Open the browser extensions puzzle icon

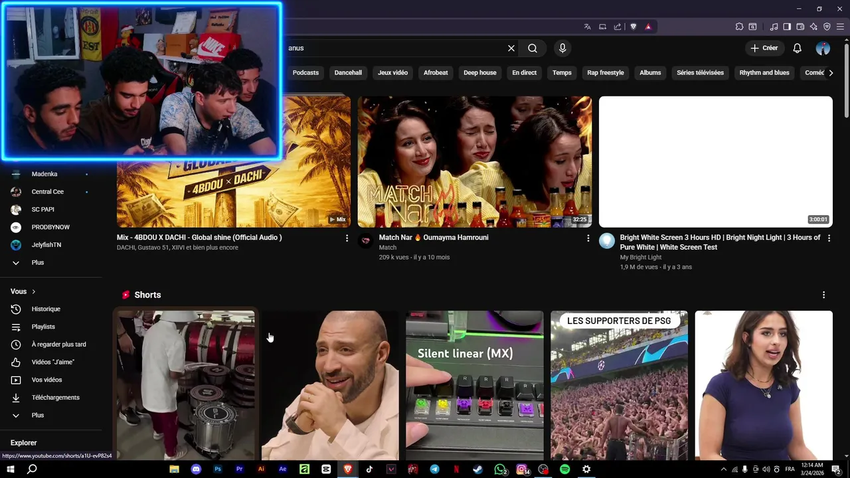pyautogui.click(x=739, y=27)
